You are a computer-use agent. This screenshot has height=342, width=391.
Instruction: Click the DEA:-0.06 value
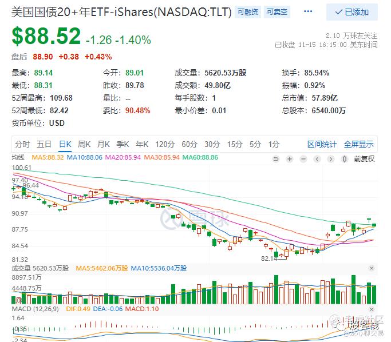coord(108,309)
